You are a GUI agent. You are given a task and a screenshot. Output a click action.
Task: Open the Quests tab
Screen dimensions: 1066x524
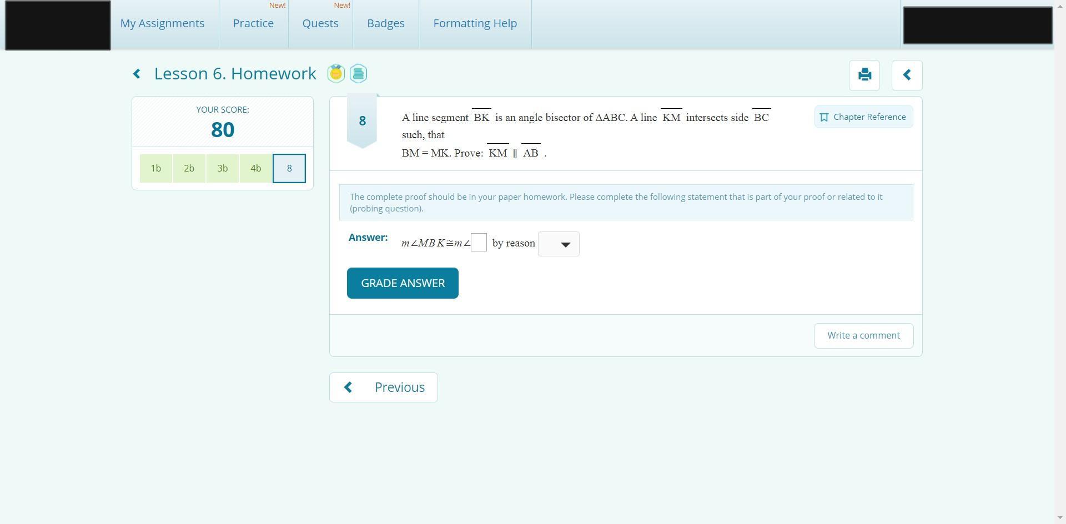tap(320, 23)
